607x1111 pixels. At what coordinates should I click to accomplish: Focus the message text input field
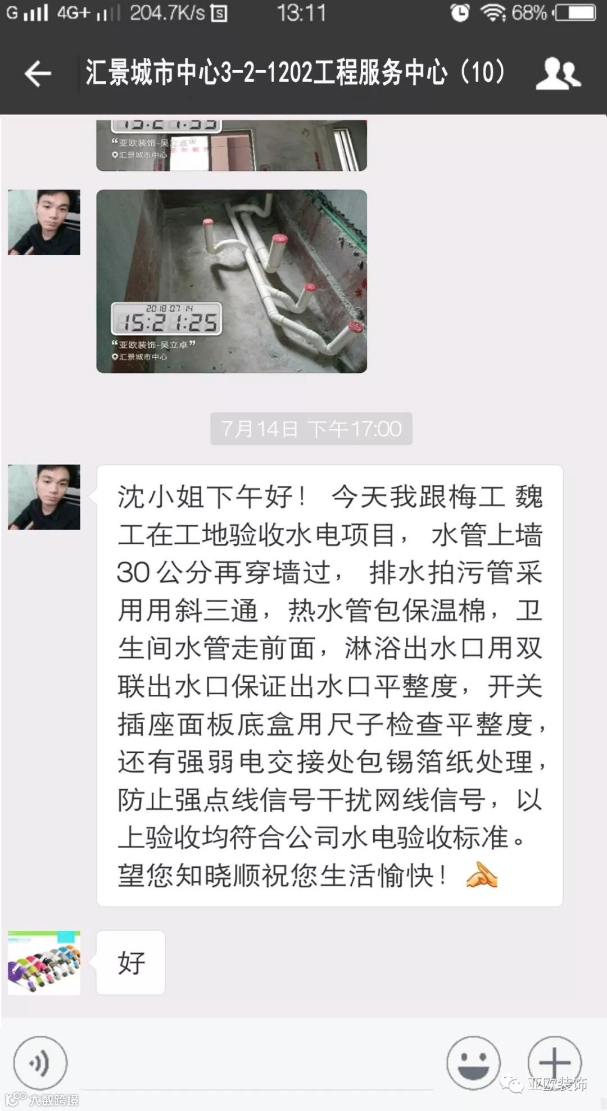(257, 1063)
